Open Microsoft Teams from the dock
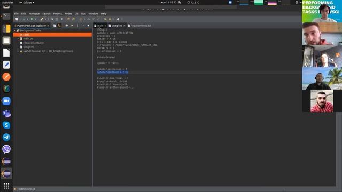The image size is (342, 192). click(6, 113)
